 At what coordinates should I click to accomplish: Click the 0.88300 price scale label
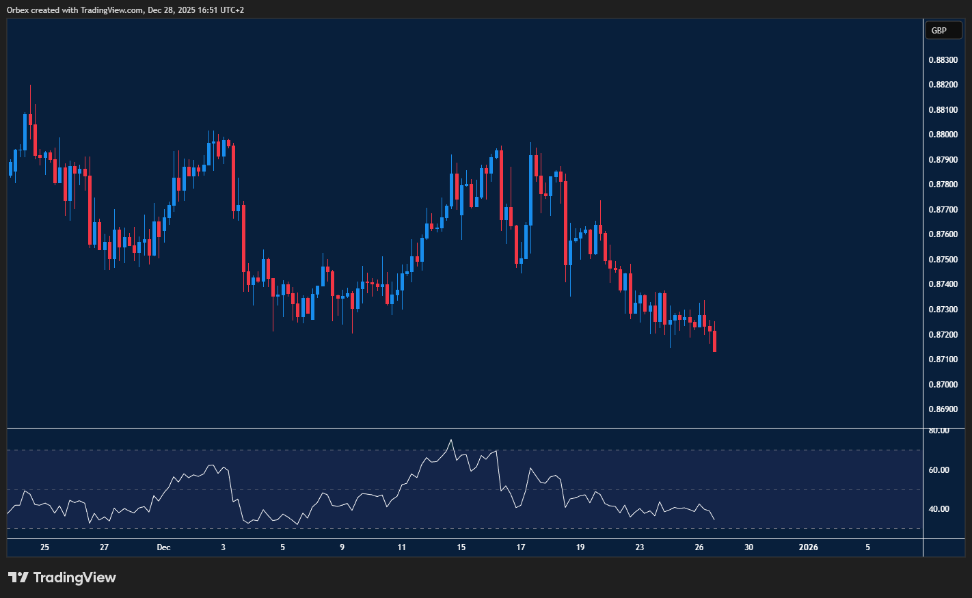click(943, 59)
